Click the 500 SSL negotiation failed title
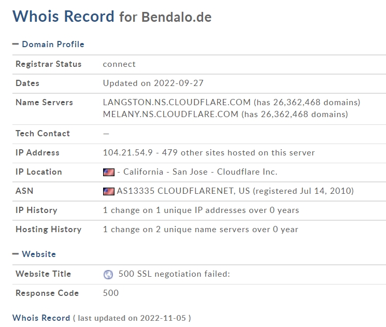Viewport: 386px width, 327px height. [x=174, y=274]
